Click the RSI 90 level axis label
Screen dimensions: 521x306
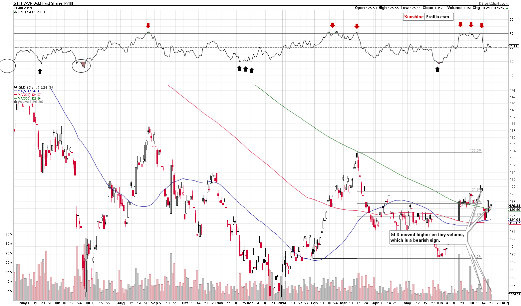pos(511,19)
